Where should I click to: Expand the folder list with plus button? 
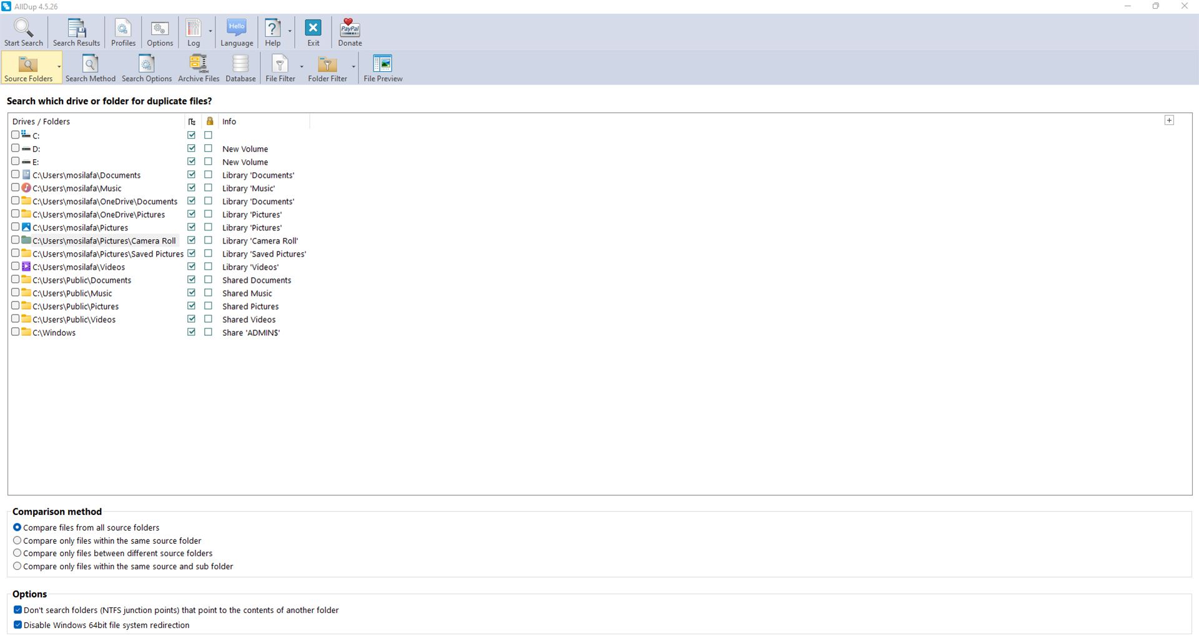pyautogui.click(x=1169, y=120)
